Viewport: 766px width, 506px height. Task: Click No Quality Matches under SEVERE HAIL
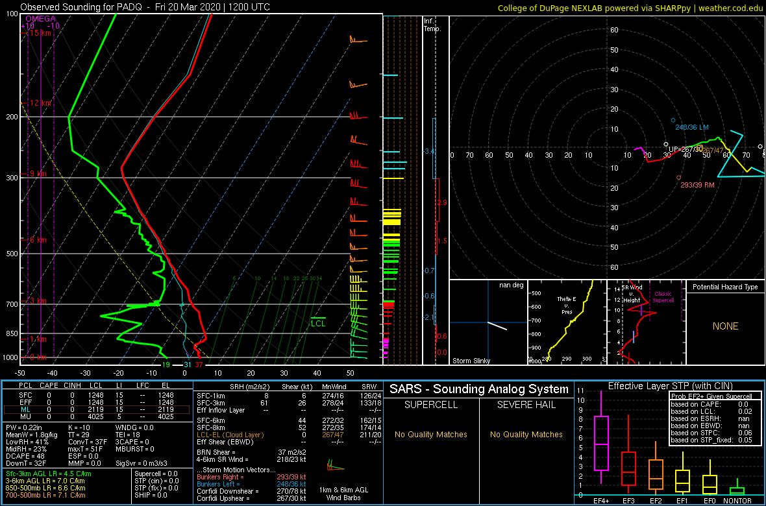(x=526, y=434)
